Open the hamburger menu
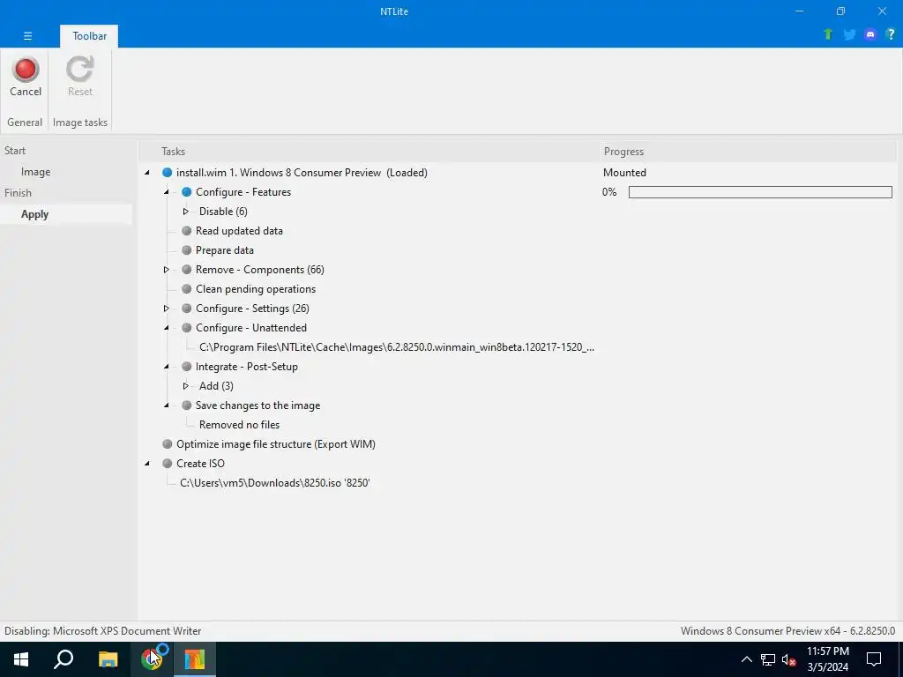Screen dimensions: 903x677 pyautogui.click(x=27, y=35)
